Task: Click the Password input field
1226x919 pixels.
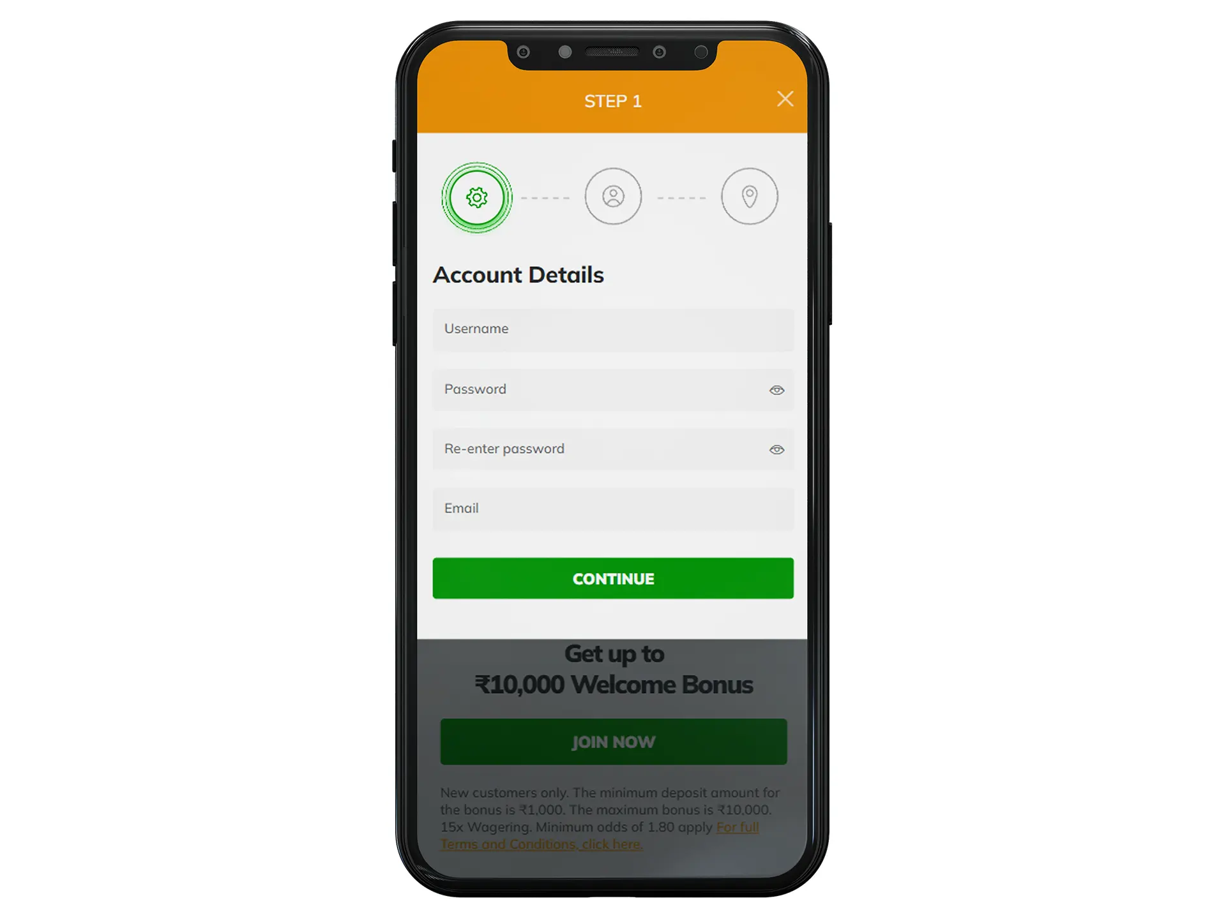Action: tap(614, 389)
